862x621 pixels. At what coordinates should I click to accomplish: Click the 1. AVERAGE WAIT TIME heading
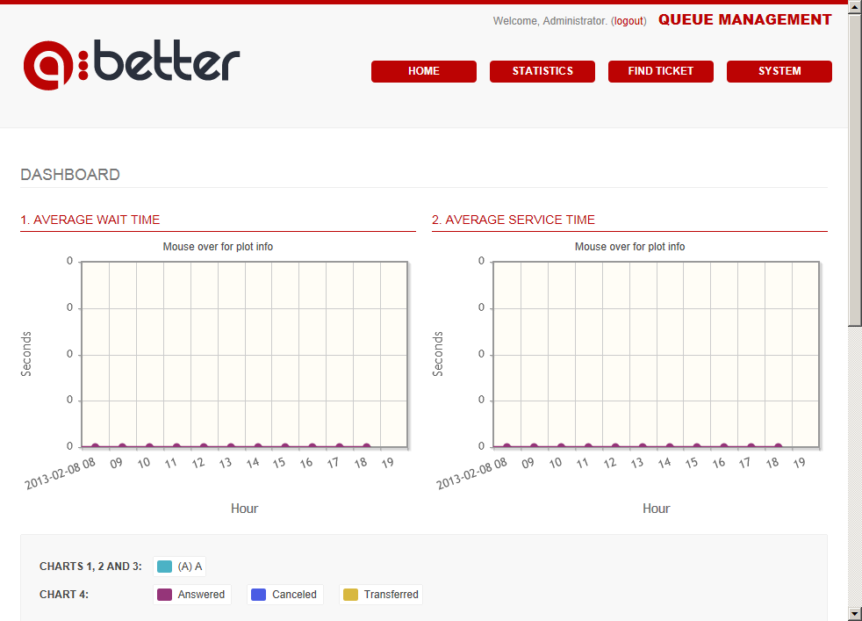click(90, 220)
